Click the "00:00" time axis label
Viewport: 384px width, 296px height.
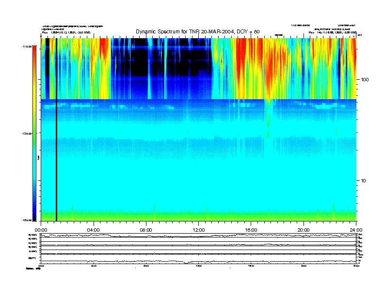point(41,230)
